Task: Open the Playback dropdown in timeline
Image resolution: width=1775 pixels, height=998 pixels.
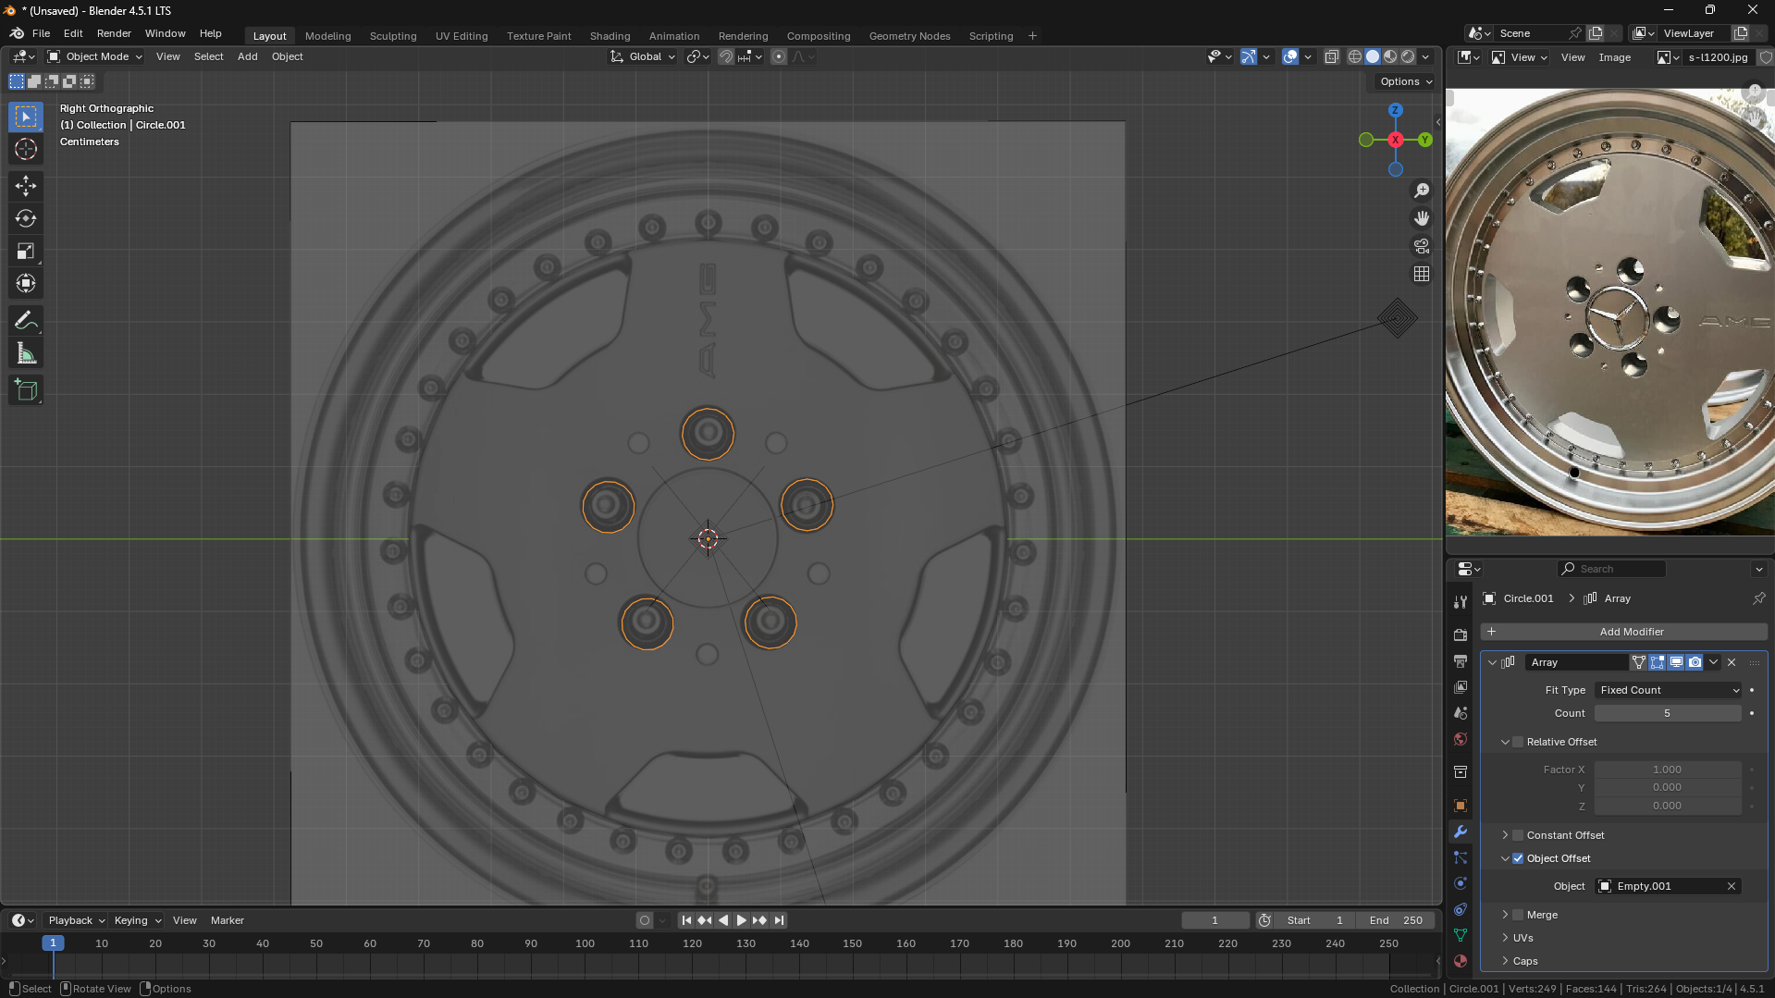Action: tap(77, 920)
